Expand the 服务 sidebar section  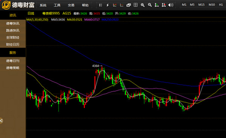[13, 52]
